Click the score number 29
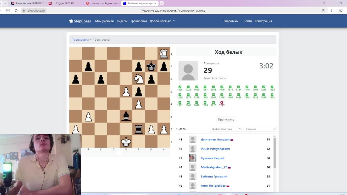This screenshot has height=195, width=347. point(208,70)
